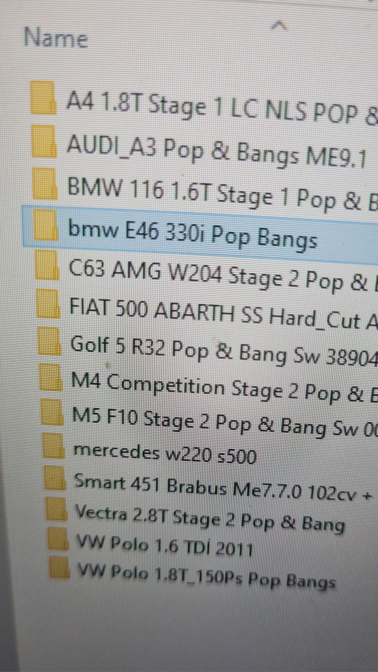Screen dimensions: 378x672
Task: Select folder icon for M5 F10
Action: tap(53, 412)
